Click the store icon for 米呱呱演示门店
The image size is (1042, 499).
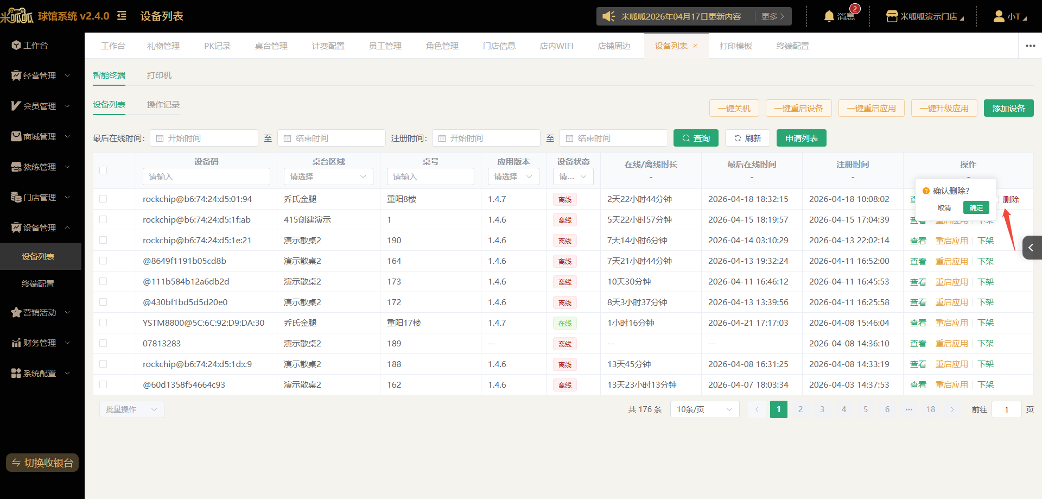(892, 16)
